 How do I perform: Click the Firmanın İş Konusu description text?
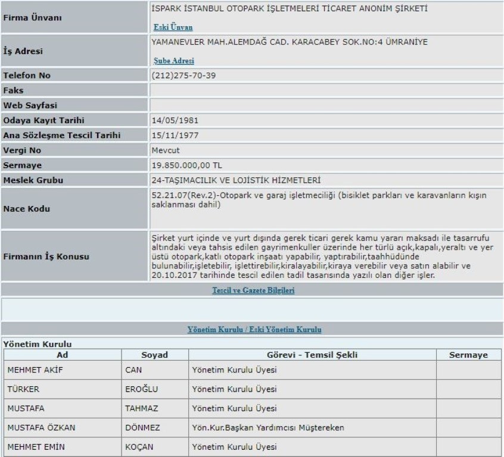[x=322, y=256]
